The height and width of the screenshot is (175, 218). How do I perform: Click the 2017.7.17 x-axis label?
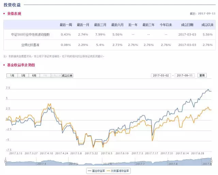pyautogui.click(x=152, y=153)
